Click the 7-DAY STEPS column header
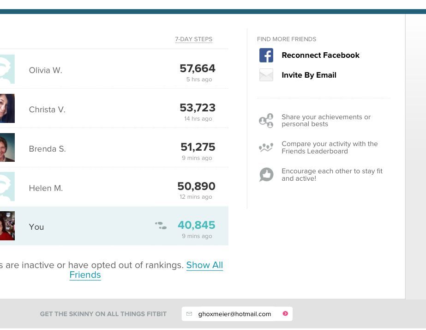This screenshot has width=426, height=330. [194, 39]
